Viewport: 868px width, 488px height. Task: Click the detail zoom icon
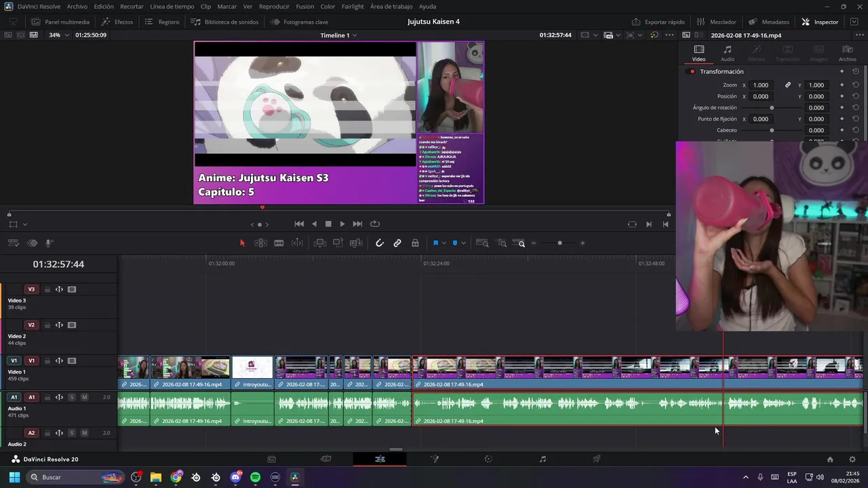(502, 243)
